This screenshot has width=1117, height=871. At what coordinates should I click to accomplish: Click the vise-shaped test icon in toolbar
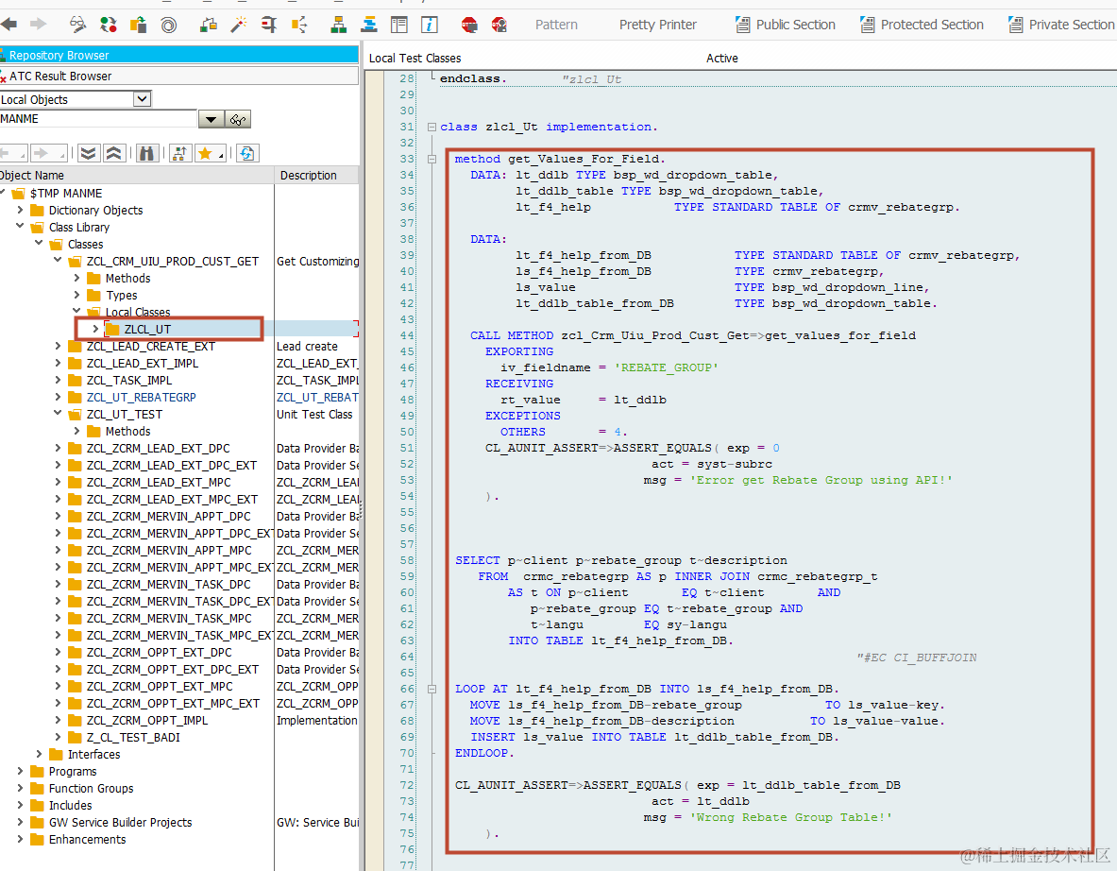click(x=268, y=25)
